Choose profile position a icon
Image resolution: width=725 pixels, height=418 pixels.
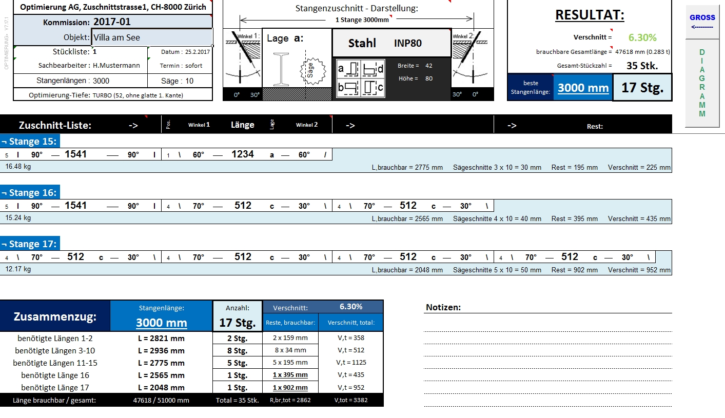pyautogui.click(x=347, y=68)
